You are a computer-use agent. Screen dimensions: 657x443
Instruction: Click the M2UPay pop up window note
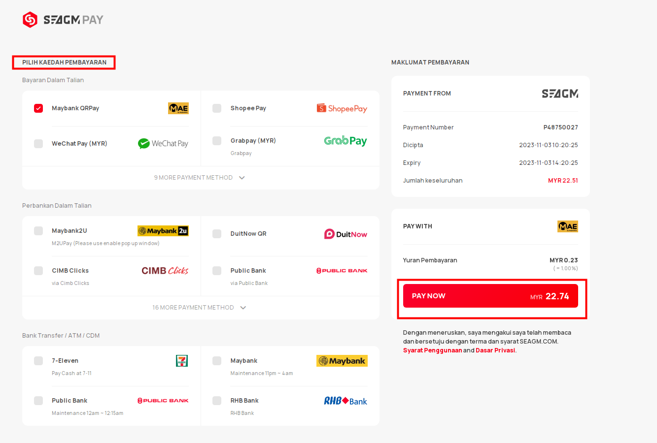point(105,244)
